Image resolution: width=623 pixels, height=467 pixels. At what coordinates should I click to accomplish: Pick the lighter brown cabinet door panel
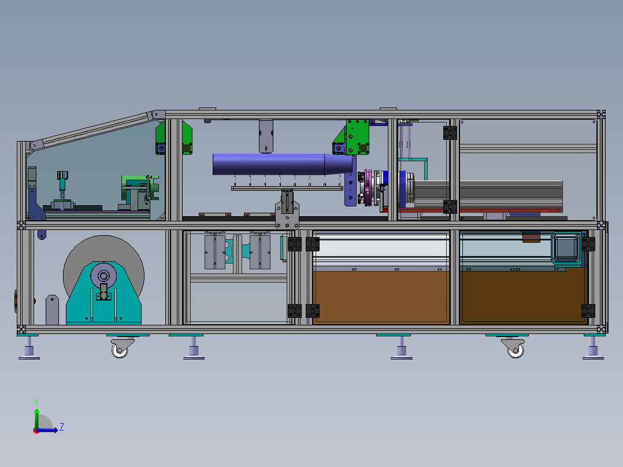point(381,297)
